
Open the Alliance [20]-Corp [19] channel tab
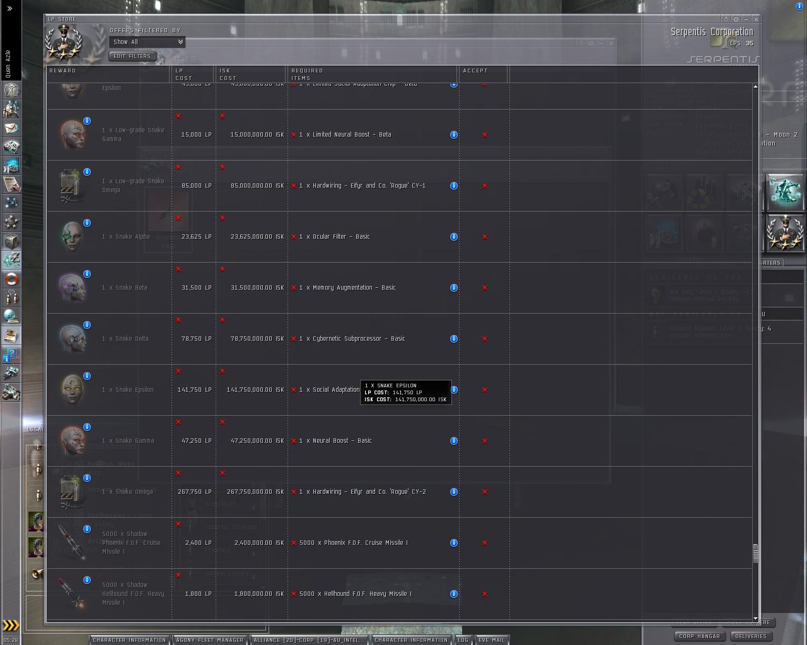point(309,640)
